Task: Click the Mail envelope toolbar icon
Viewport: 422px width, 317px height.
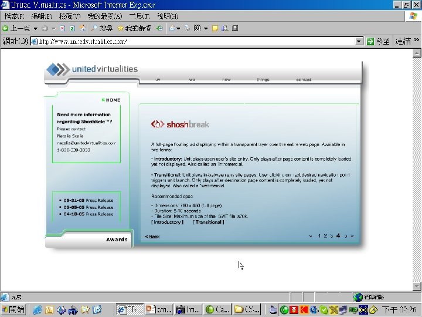Action: (172, 28)
